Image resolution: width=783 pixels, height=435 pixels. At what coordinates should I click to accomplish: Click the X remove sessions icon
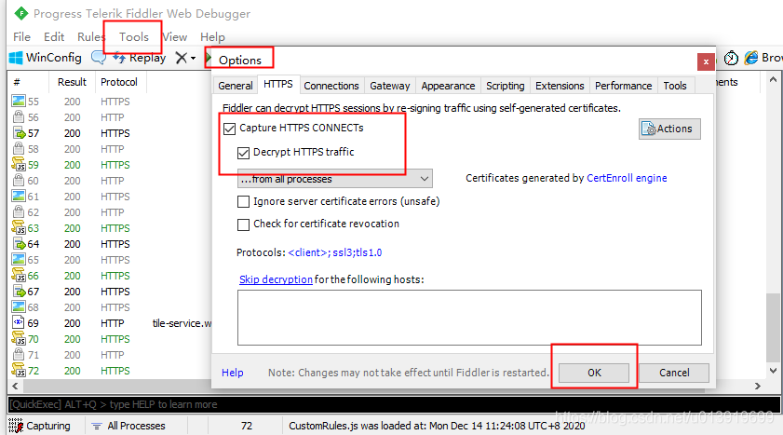pyautogui.click(x=182, y=58)
